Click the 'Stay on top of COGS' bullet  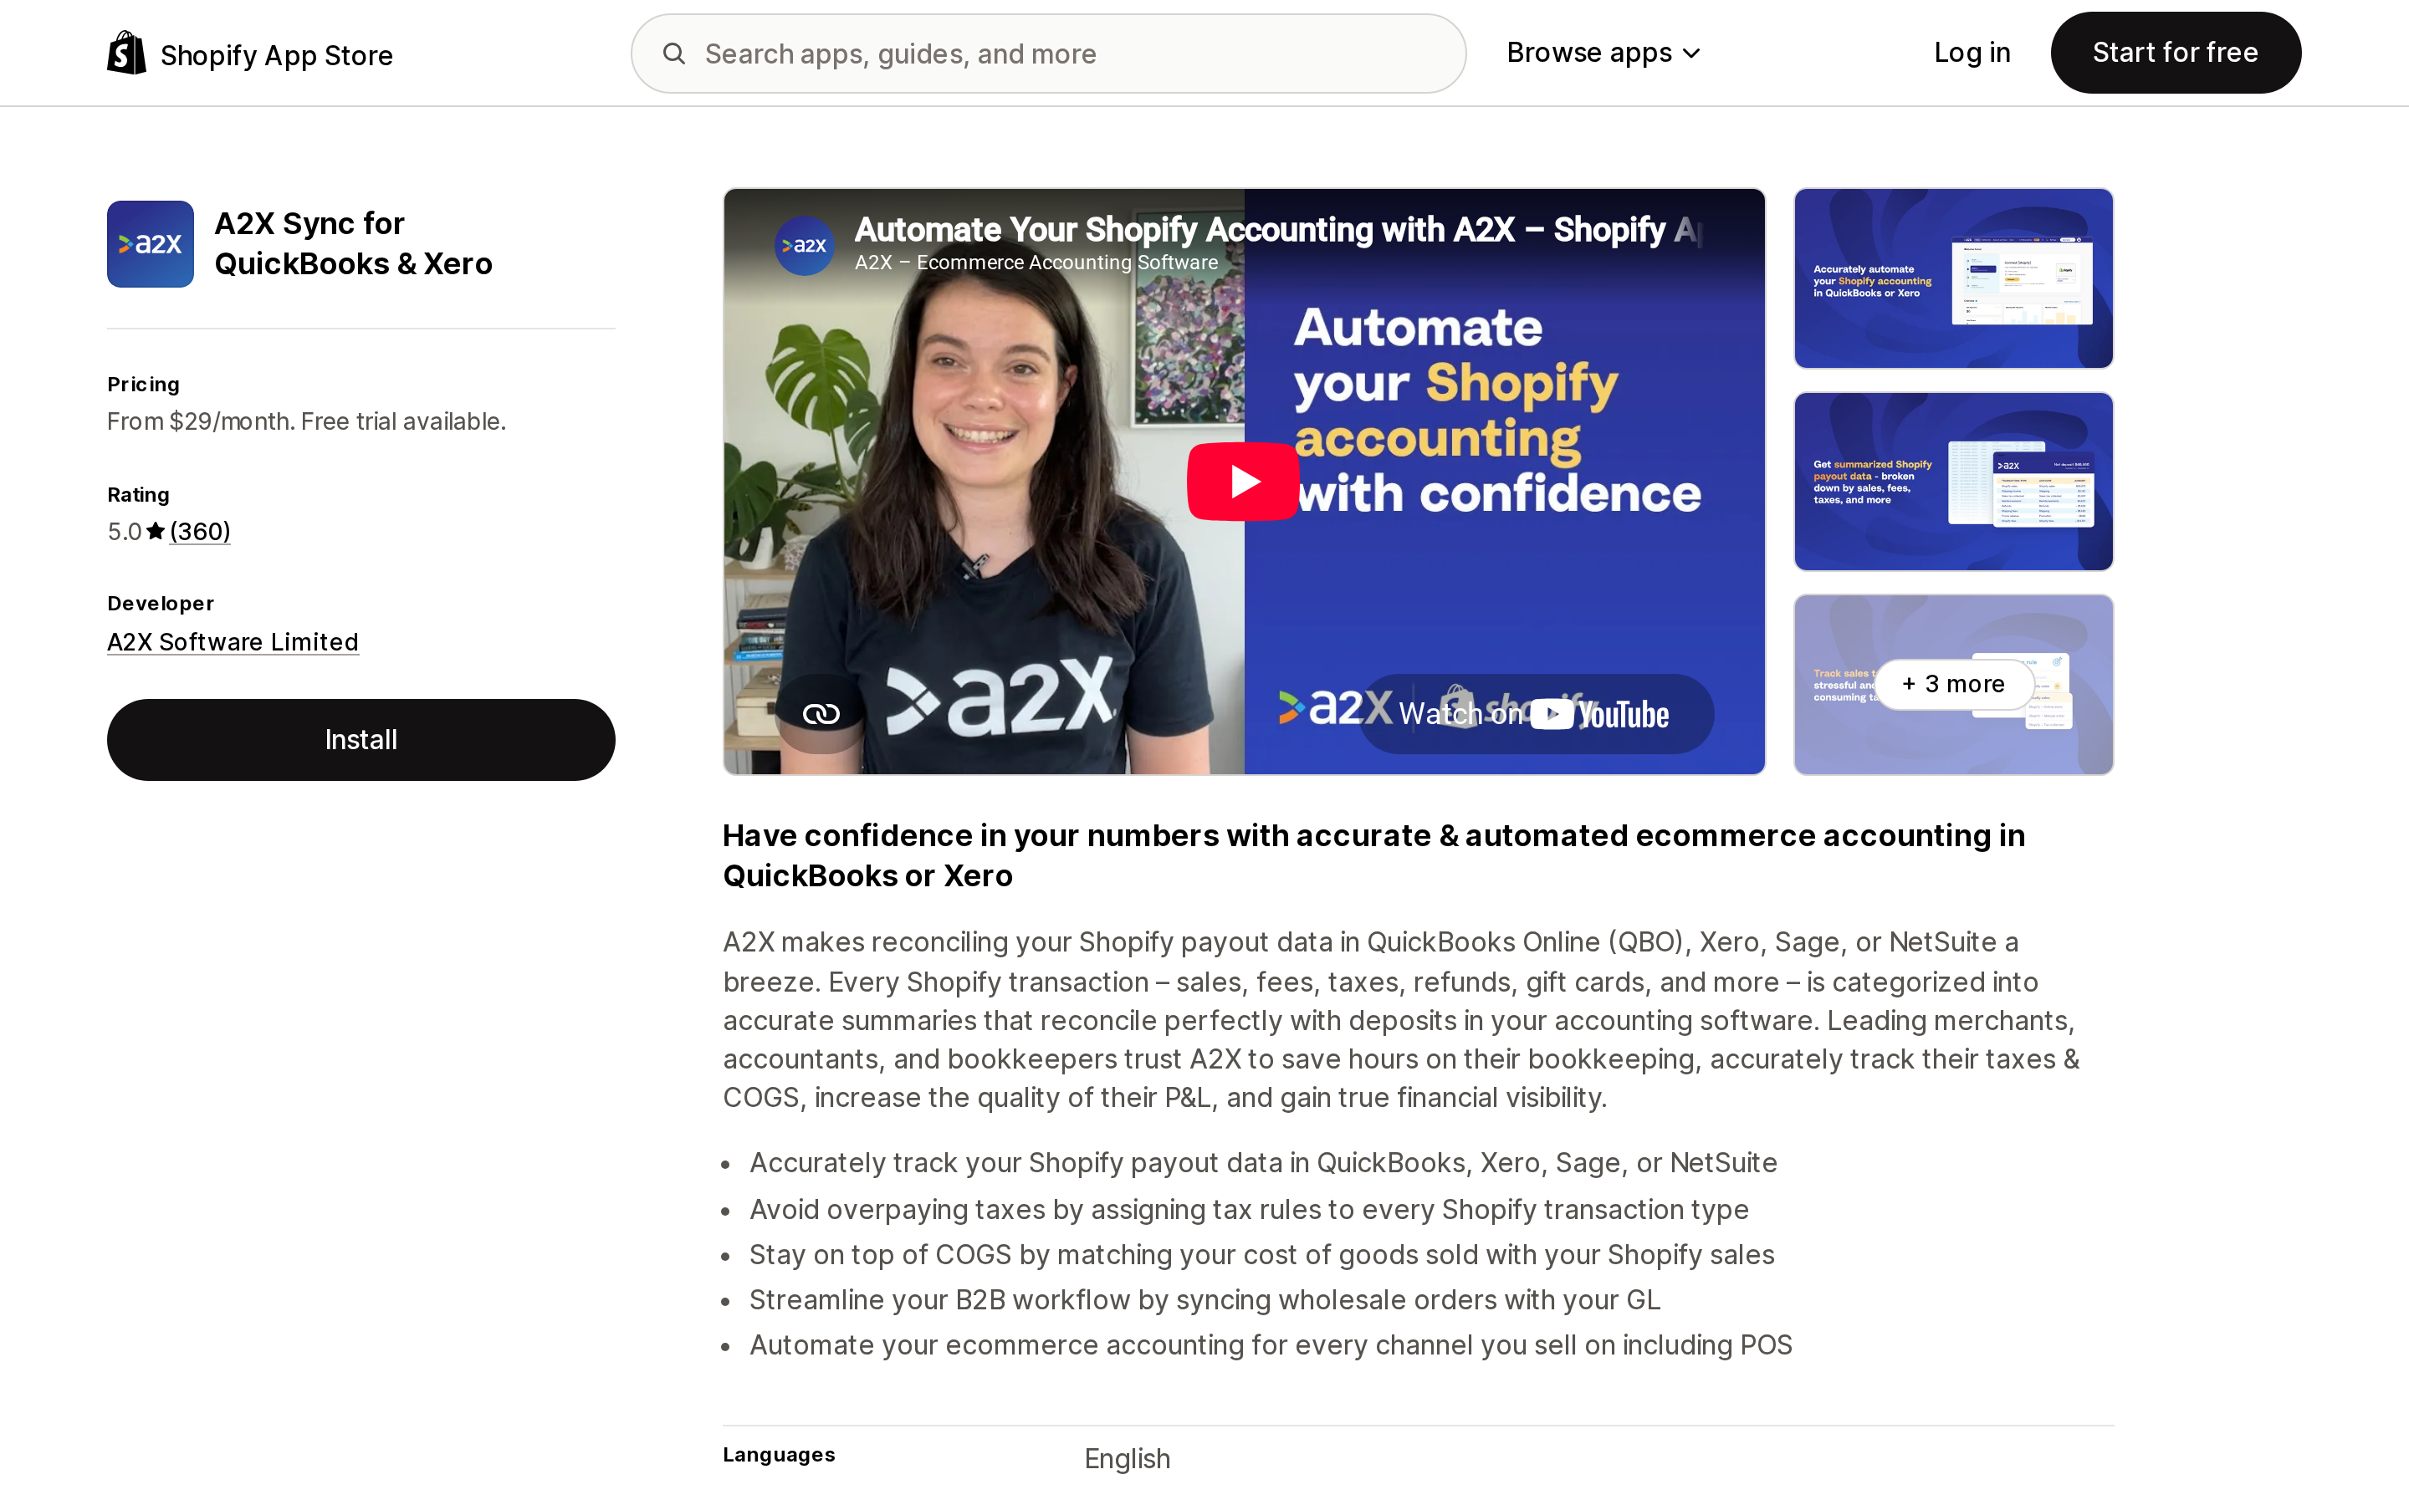coord(1261,1254)
